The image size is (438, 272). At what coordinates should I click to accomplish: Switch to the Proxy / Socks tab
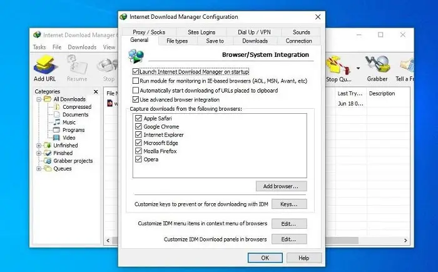[149, 32]
